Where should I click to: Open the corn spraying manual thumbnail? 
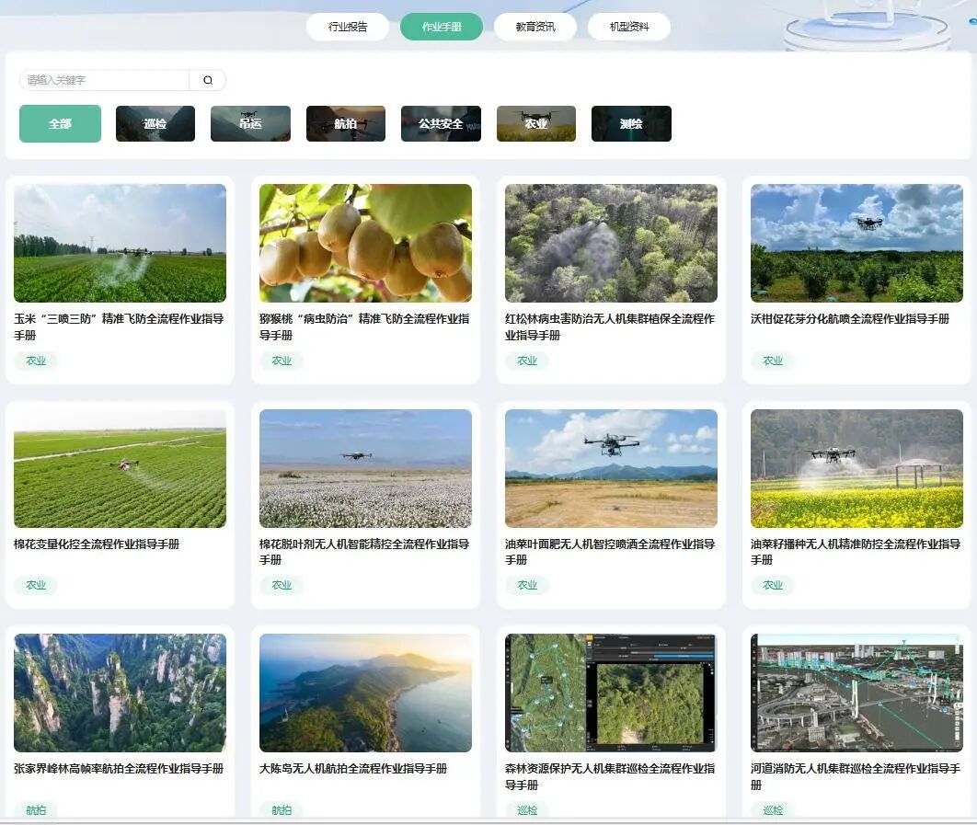pyautogui.click(x=120, y=243)
